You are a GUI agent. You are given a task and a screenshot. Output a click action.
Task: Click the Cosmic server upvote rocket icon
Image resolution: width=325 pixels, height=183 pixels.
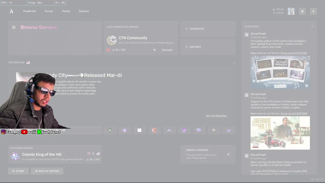click(89, 154)
